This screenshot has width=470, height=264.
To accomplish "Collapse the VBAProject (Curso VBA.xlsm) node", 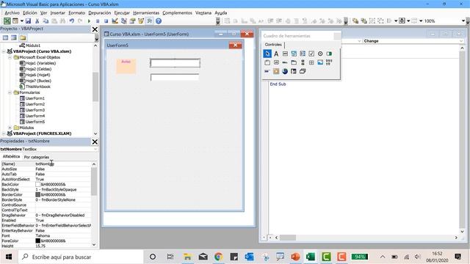I will tap(4, 51).
